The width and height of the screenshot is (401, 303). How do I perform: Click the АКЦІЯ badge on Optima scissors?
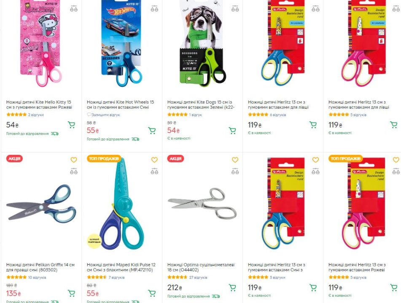click(176, 159)
